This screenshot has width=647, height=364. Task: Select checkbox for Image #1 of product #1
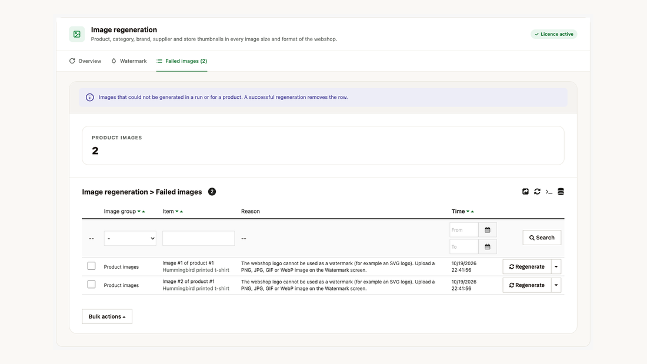click(91, 266)
